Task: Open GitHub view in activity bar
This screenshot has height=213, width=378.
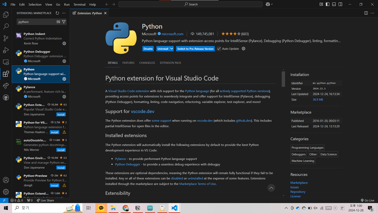Action: (6, 98)
